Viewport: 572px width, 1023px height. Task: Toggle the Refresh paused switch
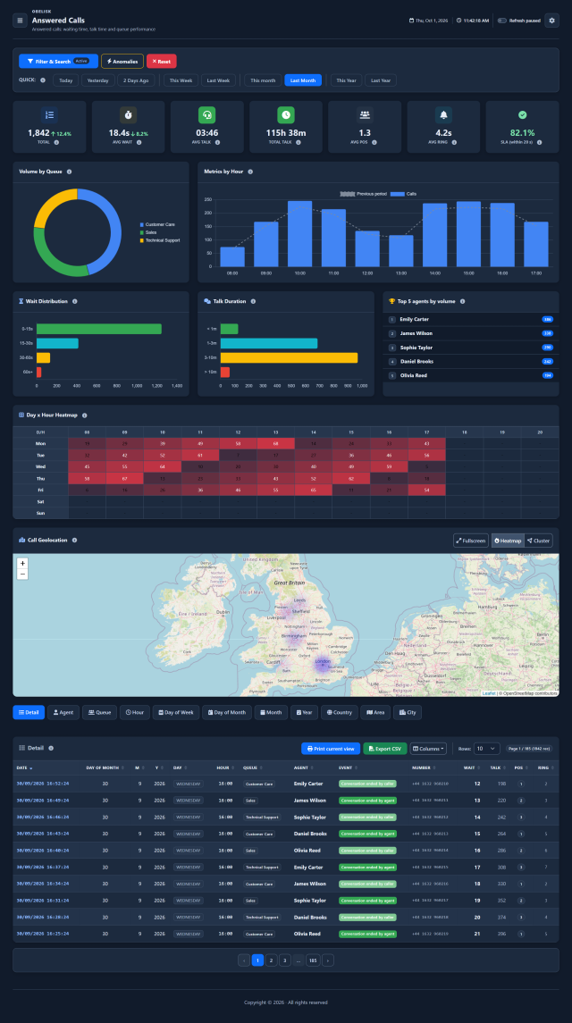(501, 21)
